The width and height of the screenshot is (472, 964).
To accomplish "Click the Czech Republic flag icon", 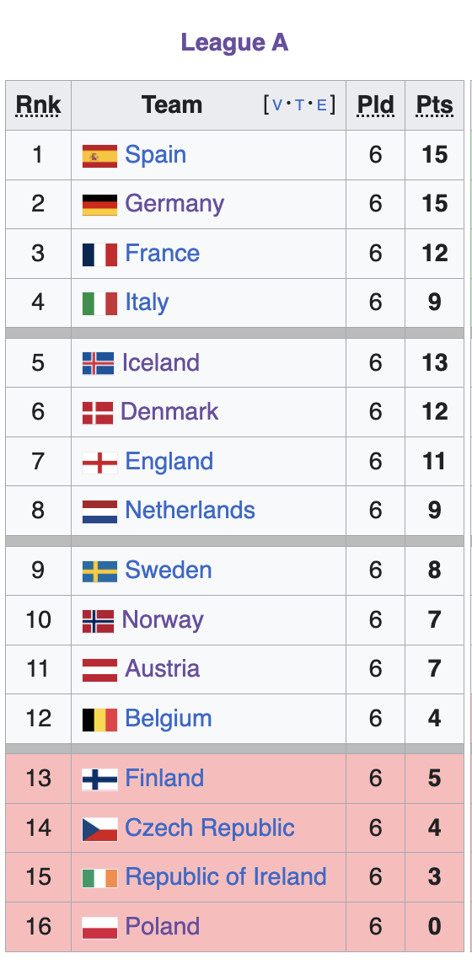I will (99, 828).
